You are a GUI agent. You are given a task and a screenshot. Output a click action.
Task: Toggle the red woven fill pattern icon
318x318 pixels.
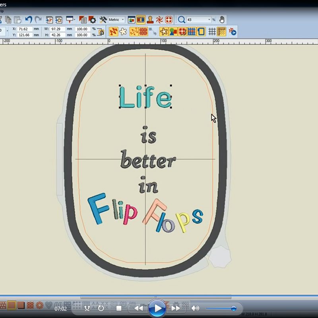143,32
